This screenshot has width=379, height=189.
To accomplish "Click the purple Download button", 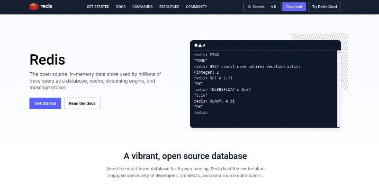I will (x=294, y=7).
